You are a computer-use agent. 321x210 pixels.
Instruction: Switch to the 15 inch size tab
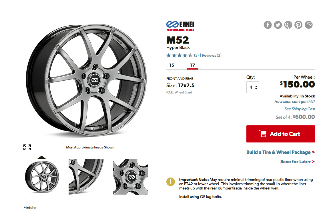[x=172, y=65]
